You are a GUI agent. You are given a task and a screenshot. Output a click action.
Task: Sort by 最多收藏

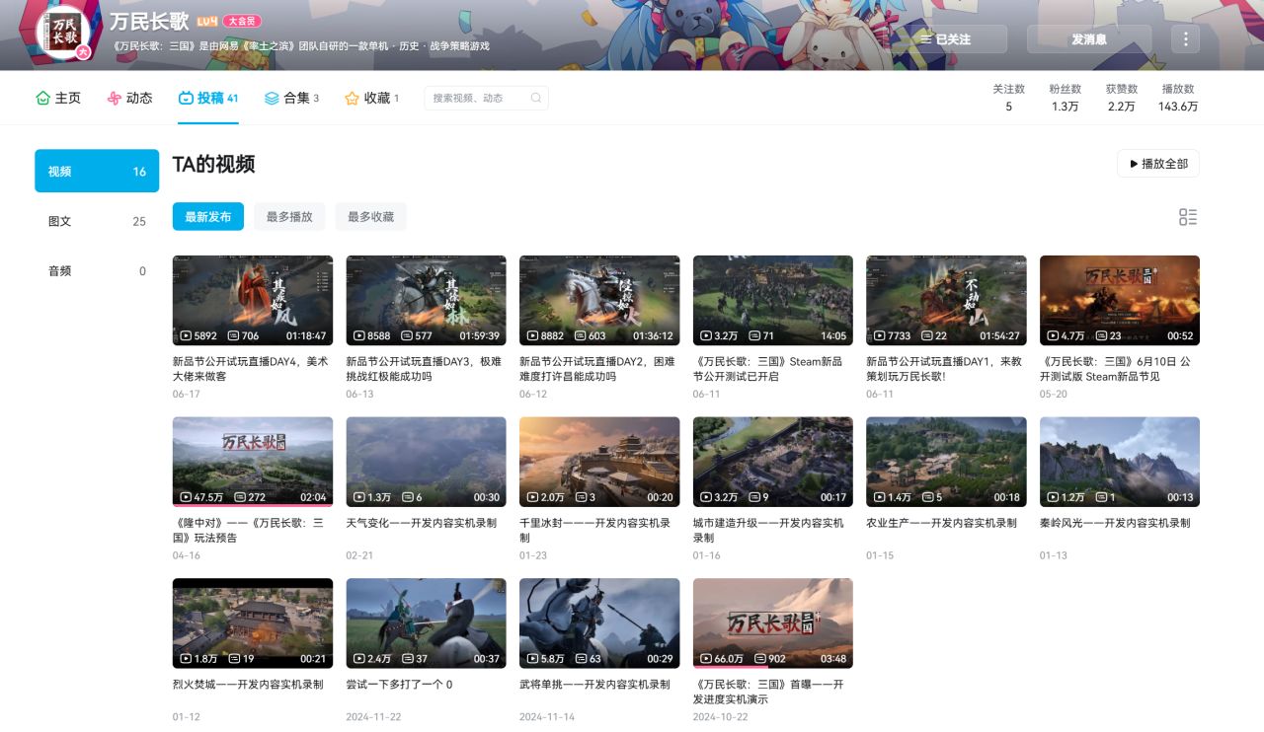pyautogui.click(x=370, y=216)
